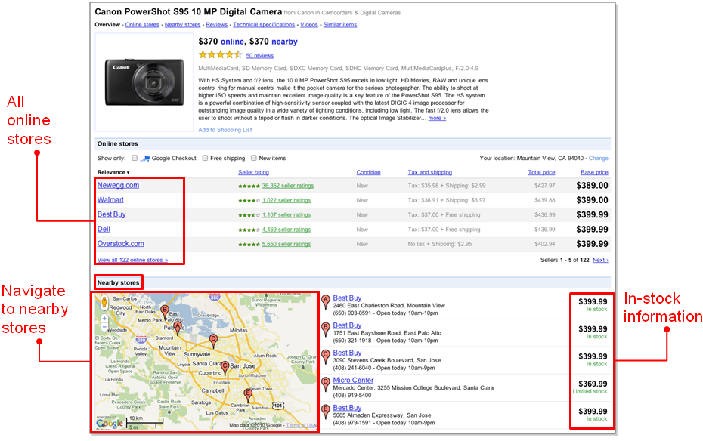Open the Online stores tab link
This screenshot has height=441, width=703.
[x=142, y=25]
